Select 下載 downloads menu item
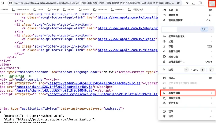This screenshot has width=216, height=123. [x=187, y=47]
